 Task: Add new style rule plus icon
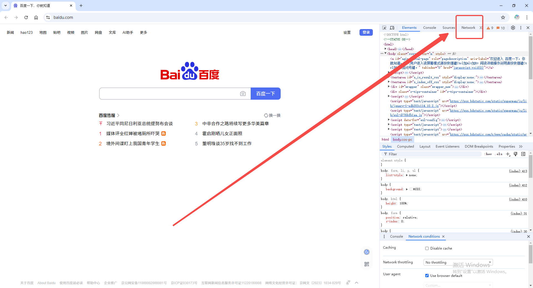tap(508, 154)
